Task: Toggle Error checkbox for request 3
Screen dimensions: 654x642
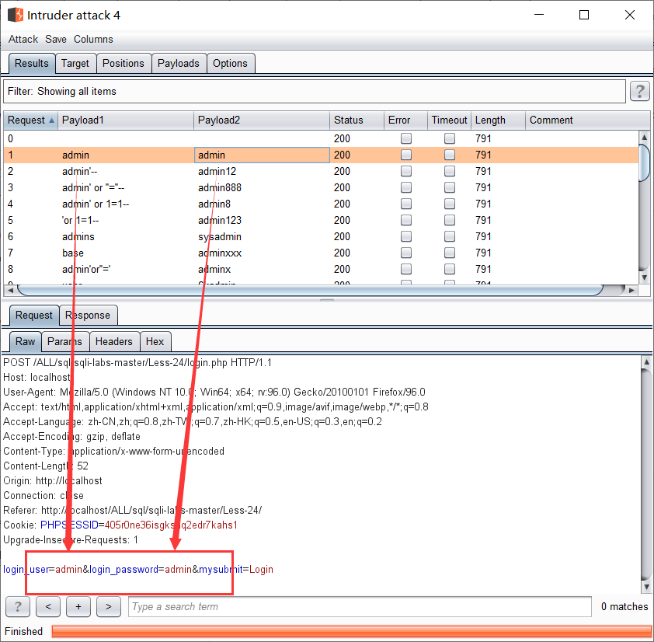Action: point(405,187)
